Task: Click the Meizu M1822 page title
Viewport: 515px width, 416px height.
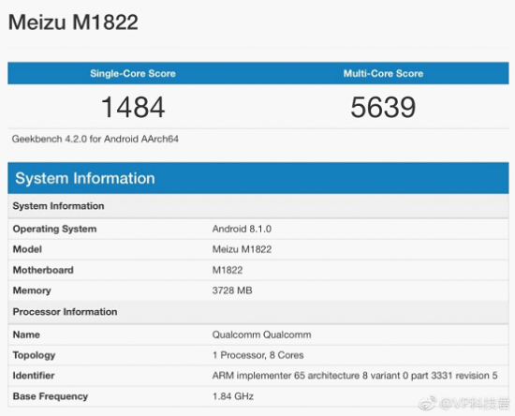Action: point(73,22)
